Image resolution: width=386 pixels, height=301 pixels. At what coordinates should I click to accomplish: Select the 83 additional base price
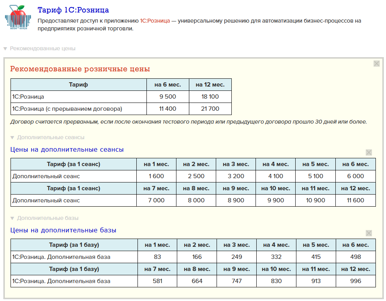[x=157, y=257]
